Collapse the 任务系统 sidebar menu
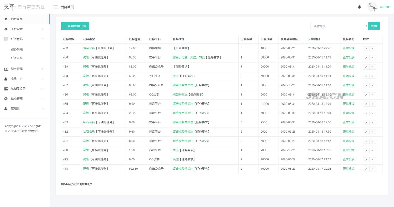The width and height of the screenshot is (394, 207). click(x=24, y=39)
